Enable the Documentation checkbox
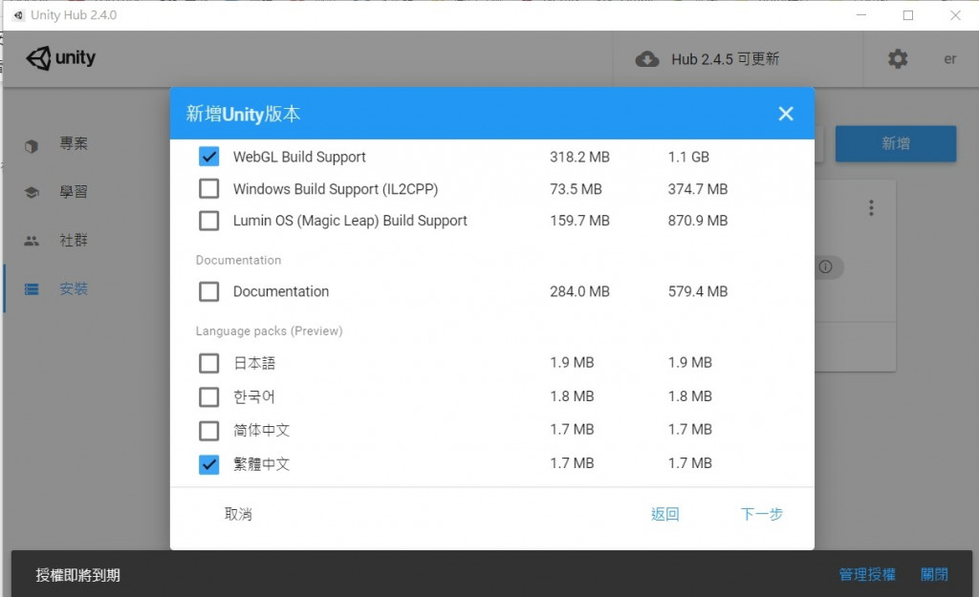Viewport: 979px width, 597px height. (x=208, y=291)
